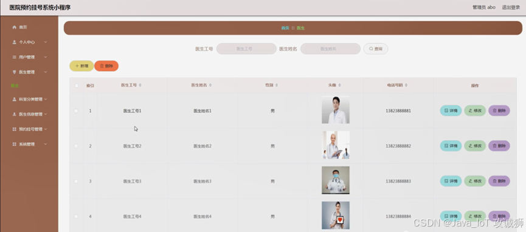The width and height of the screenshot is (526, 232).
Task: Click the 医生姓名 search input field
Action: [330, 49]
